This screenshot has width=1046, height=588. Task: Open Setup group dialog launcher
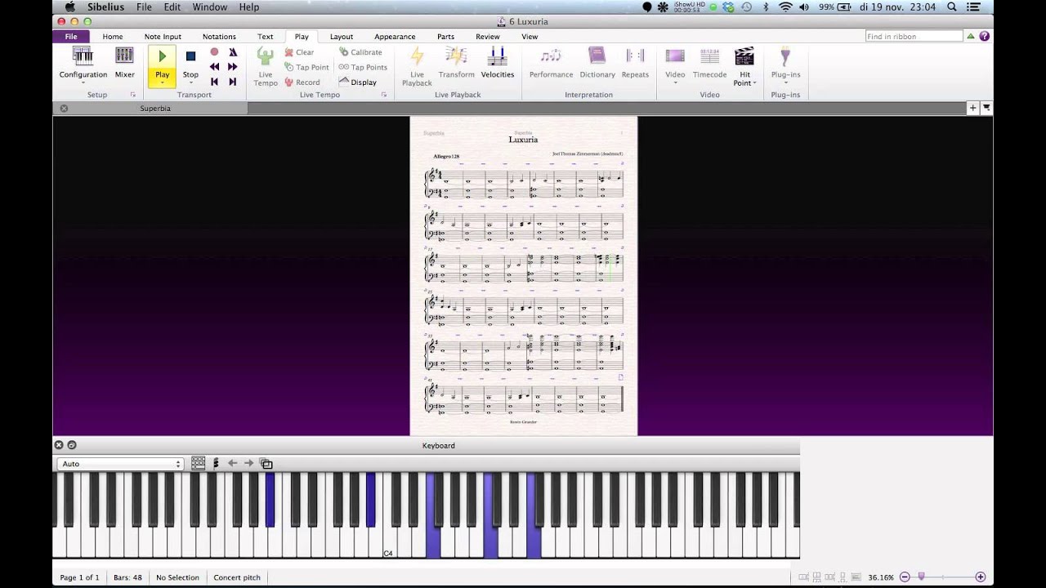coord(132,95)
